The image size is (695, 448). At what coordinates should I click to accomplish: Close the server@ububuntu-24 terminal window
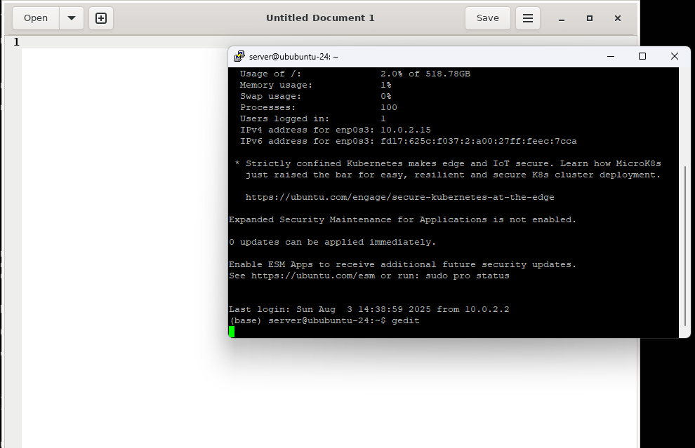[x=674, y=56]
